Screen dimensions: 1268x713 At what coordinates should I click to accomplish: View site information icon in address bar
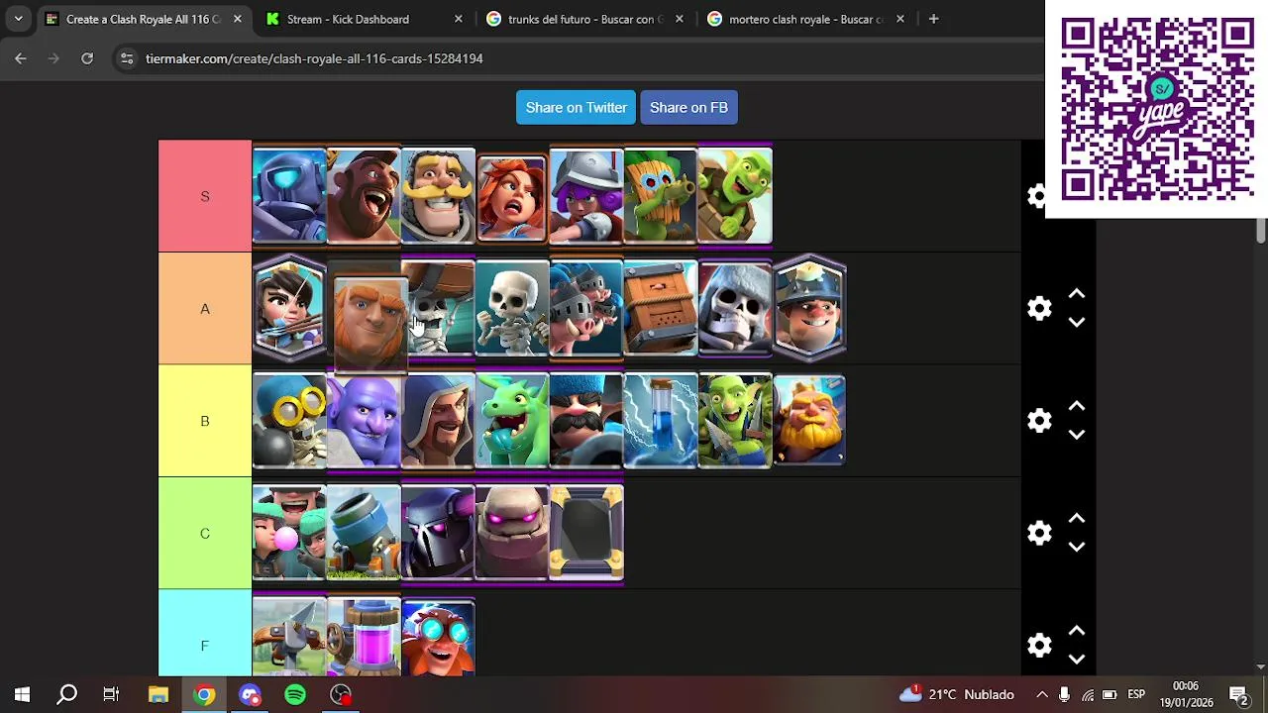(x=126, y=58)
